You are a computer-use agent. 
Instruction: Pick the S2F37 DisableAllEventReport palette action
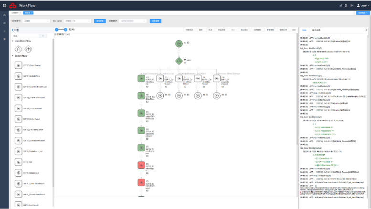19,87
